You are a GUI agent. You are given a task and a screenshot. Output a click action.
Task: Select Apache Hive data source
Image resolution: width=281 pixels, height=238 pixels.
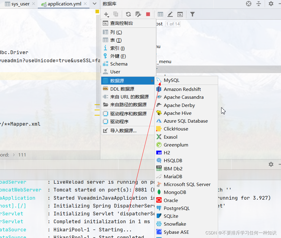186,113
